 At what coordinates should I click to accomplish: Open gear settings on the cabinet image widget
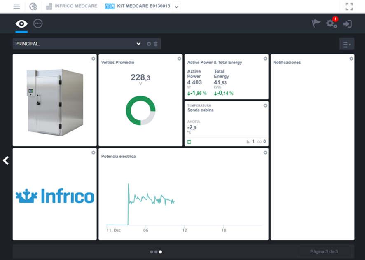coord(94,59)
